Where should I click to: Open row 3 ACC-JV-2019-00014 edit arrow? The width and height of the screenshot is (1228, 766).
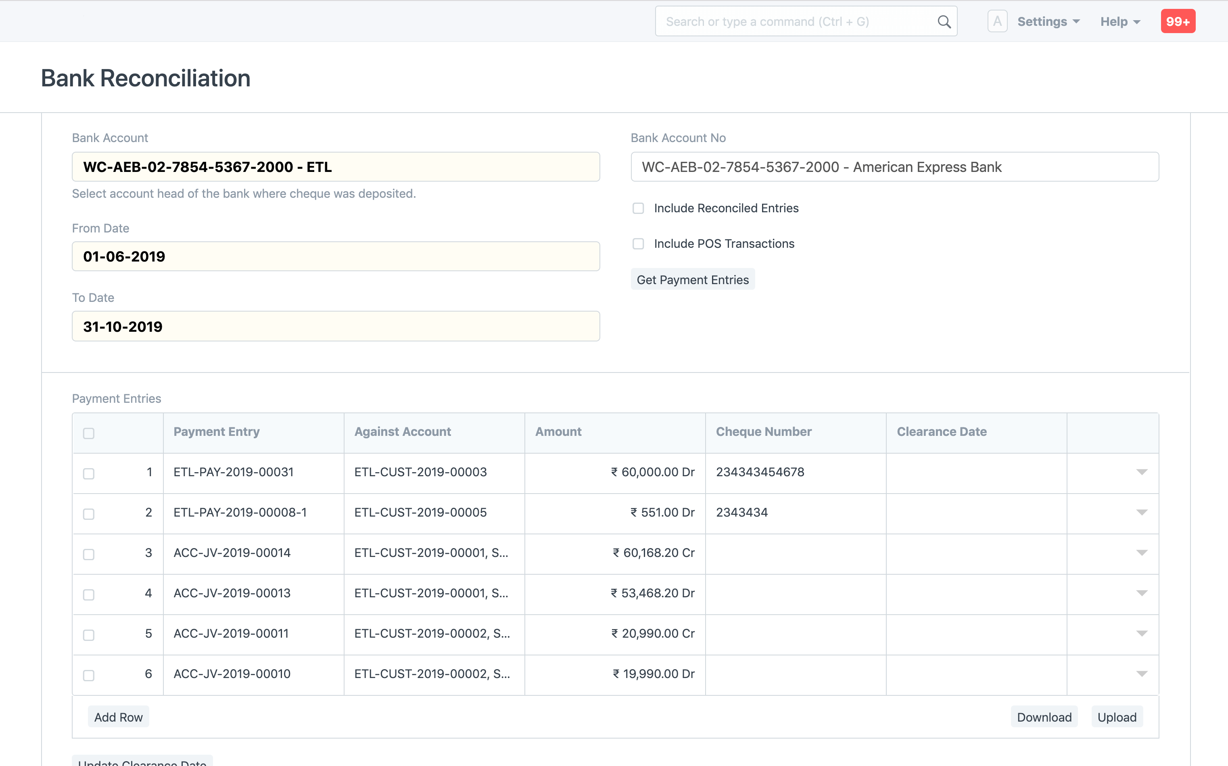(1141, 553)
